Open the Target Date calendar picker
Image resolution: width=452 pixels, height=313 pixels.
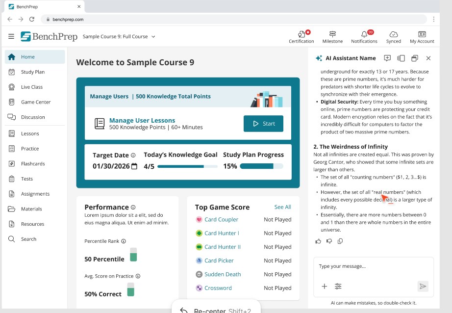[134, 166]
